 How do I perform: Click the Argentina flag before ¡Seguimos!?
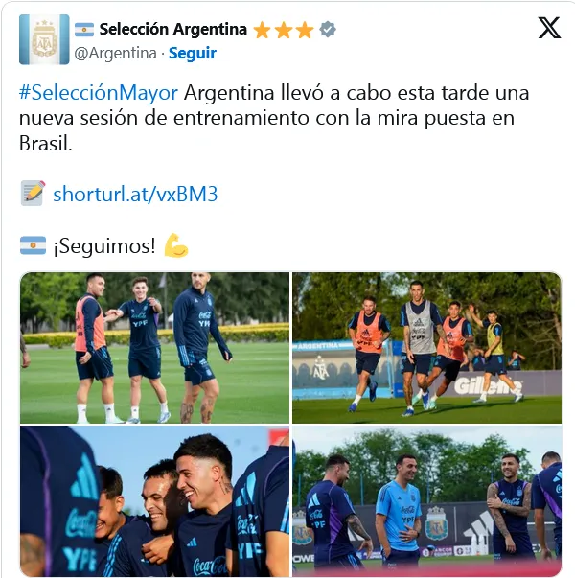pyautogui.click(x=33, y=245)
